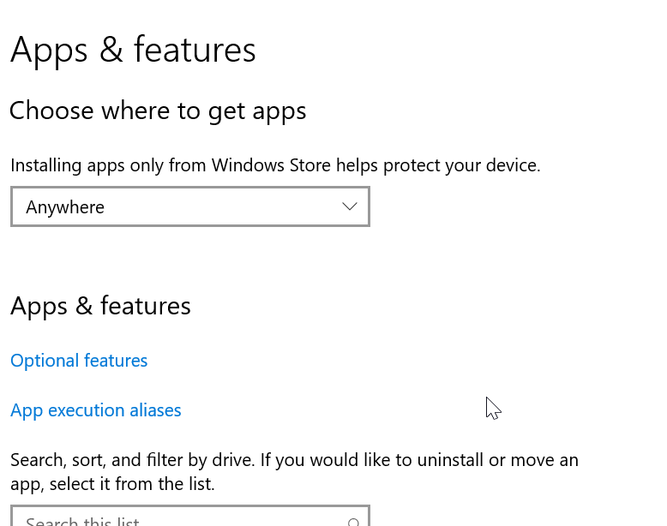Image resolution: width=667 pixels, height=526 pixels.
Task: Click the search magnifier icon in list box
Action: 353,521
